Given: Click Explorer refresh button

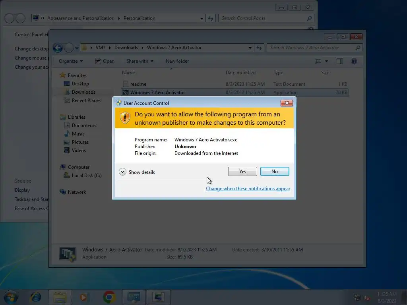Looking at the screenshot, I should [259, 48].
